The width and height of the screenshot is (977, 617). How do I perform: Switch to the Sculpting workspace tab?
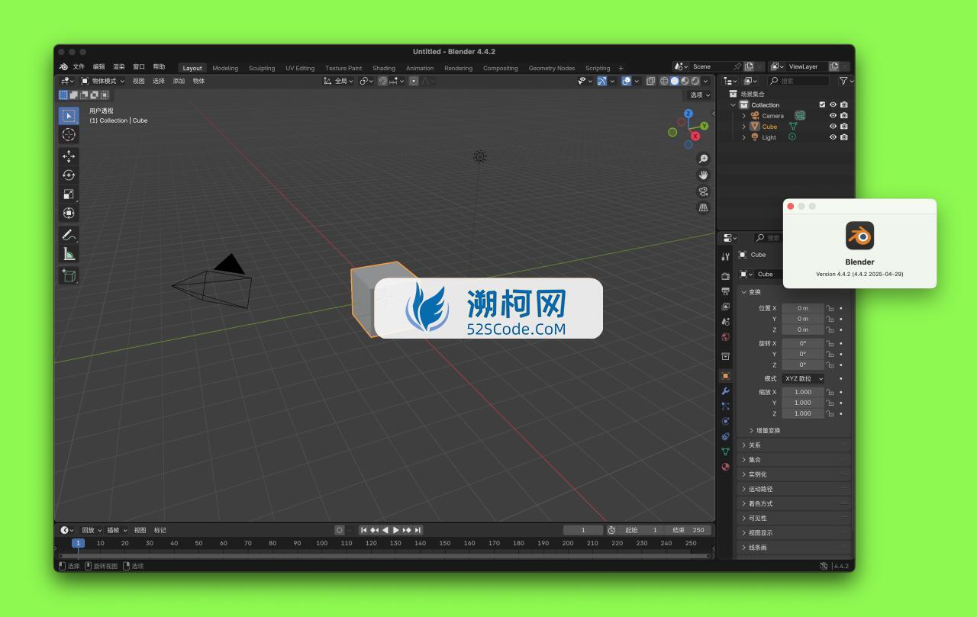[262, 68]
